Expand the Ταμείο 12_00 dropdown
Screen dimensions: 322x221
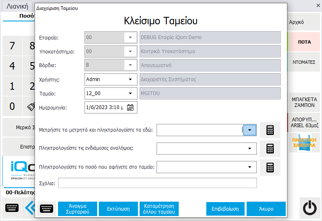click(131, 93)
